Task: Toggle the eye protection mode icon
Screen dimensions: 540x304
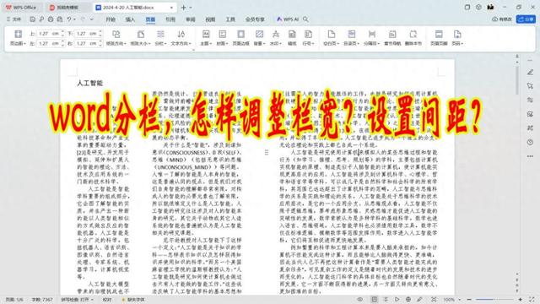Action: (360, 300)
